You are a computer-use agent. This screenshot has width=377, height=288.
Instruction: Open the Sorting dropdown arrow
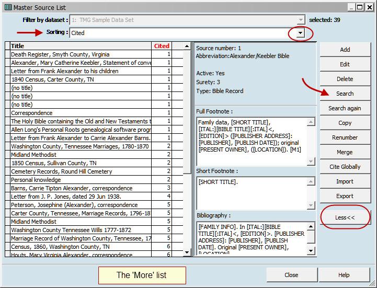coord(300,33)
